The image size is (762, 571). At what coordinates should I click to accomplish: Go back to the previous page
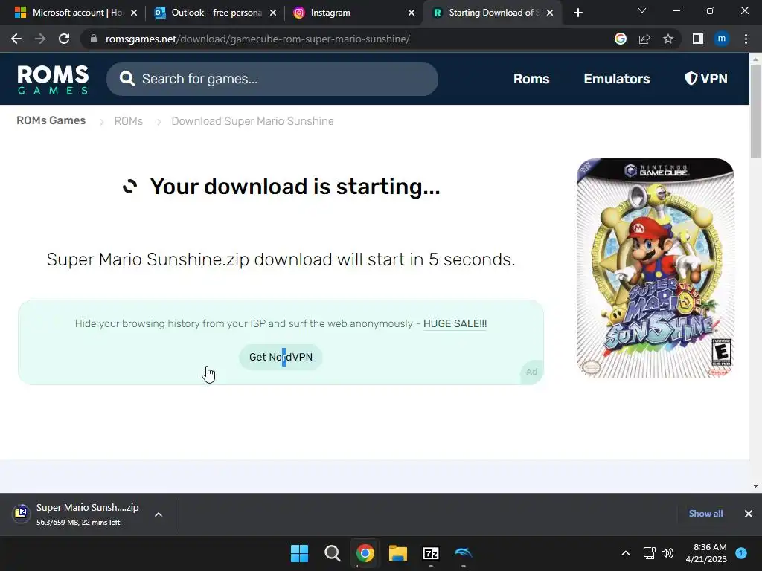[16, 39]
